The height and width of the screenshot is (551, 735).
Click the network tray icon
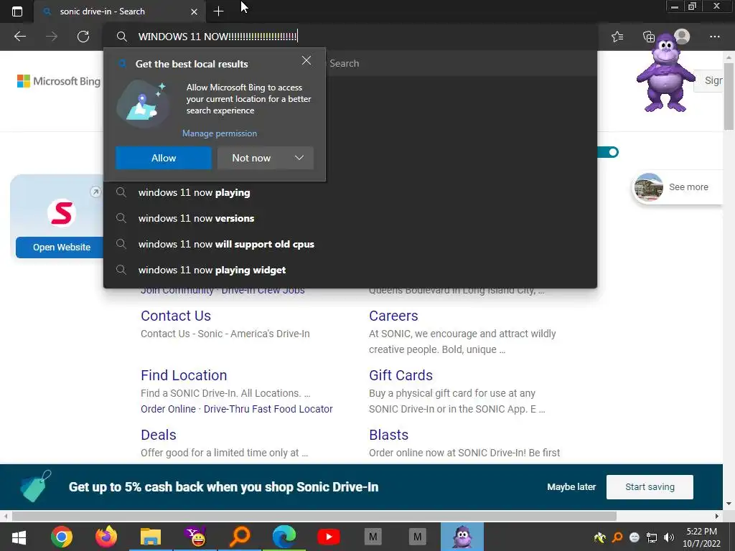tap(652, 537)
